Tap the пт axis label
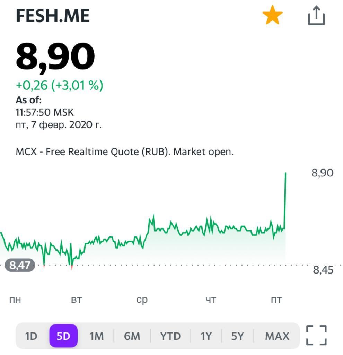The width and height of the screenshot is (343, 355). (276, 300)
